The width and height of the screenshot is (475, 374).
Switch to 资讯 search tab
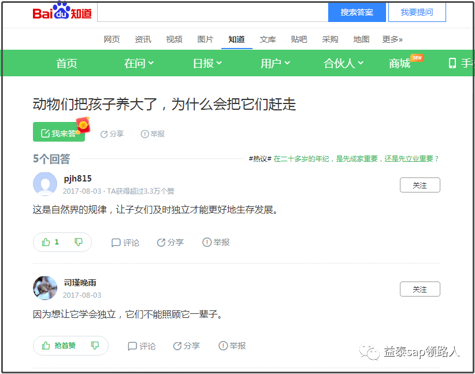pos(143,39)
